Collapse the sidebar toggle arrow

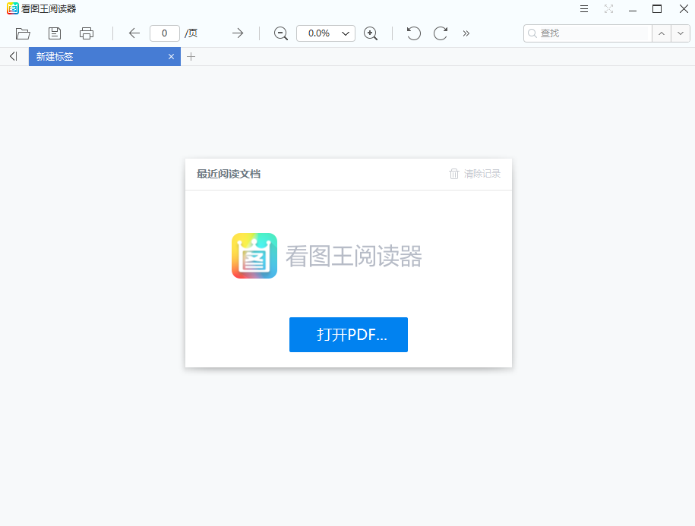pos(14,56)
